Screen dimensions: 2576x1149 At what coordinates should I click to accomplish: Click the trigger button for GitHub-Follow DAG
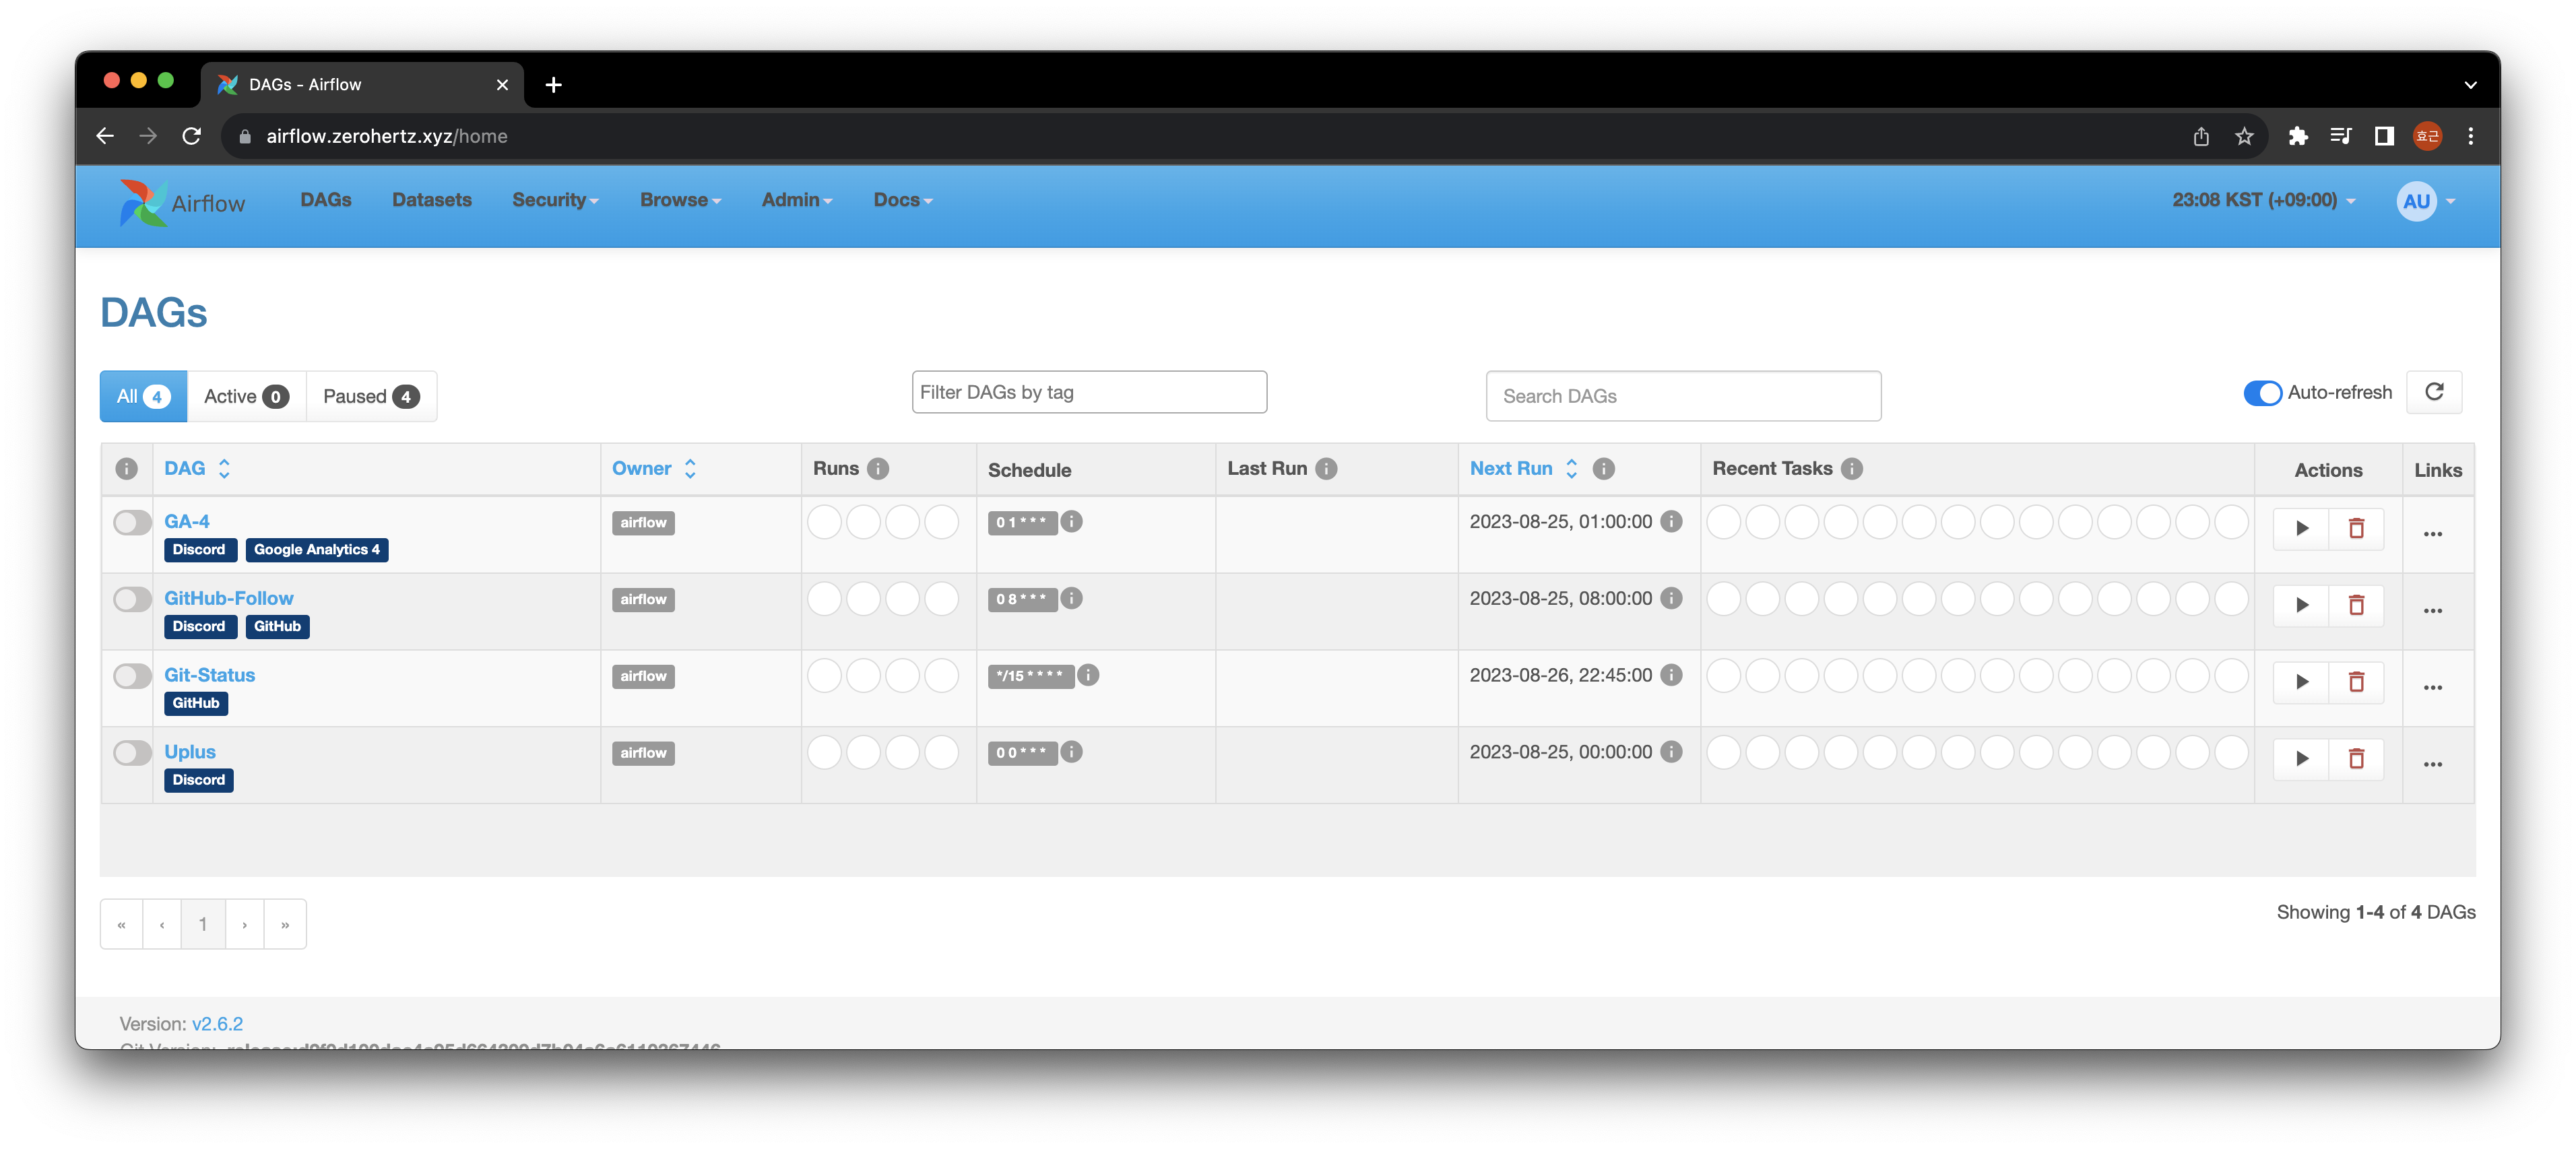(2302, 605)
